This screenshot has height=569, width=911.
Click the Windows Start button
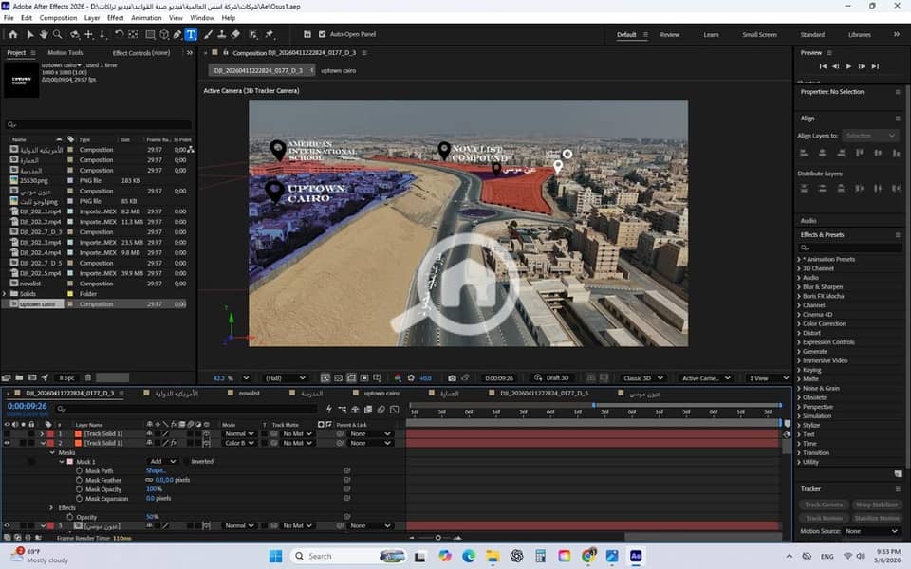click(x=276, y=556)
